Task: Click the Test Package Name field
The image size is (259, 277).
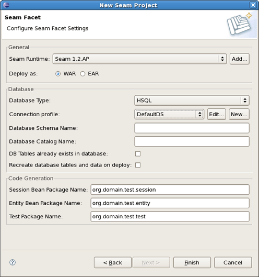Action: click(x=170, y=216)
